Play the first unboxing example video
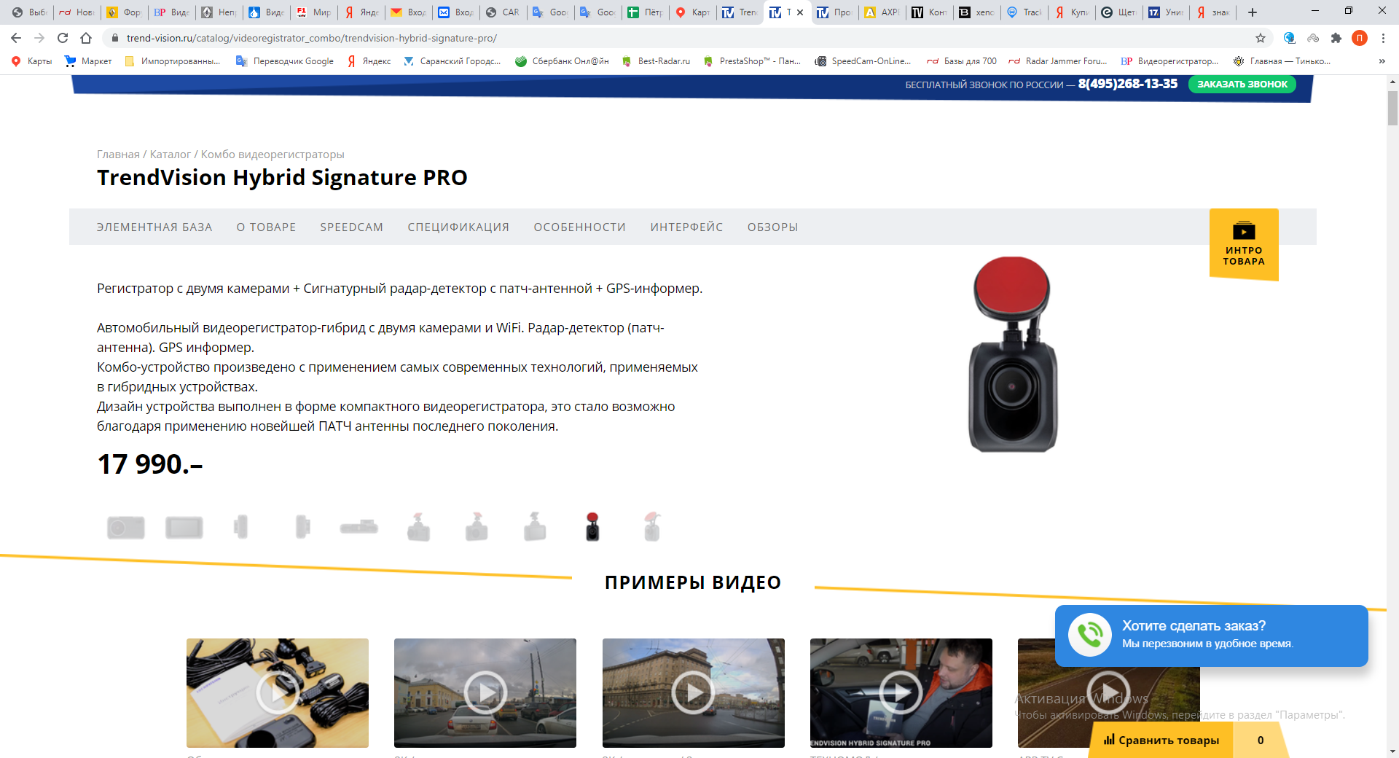This screenshot has height=758, width=1399. [278, 692]
